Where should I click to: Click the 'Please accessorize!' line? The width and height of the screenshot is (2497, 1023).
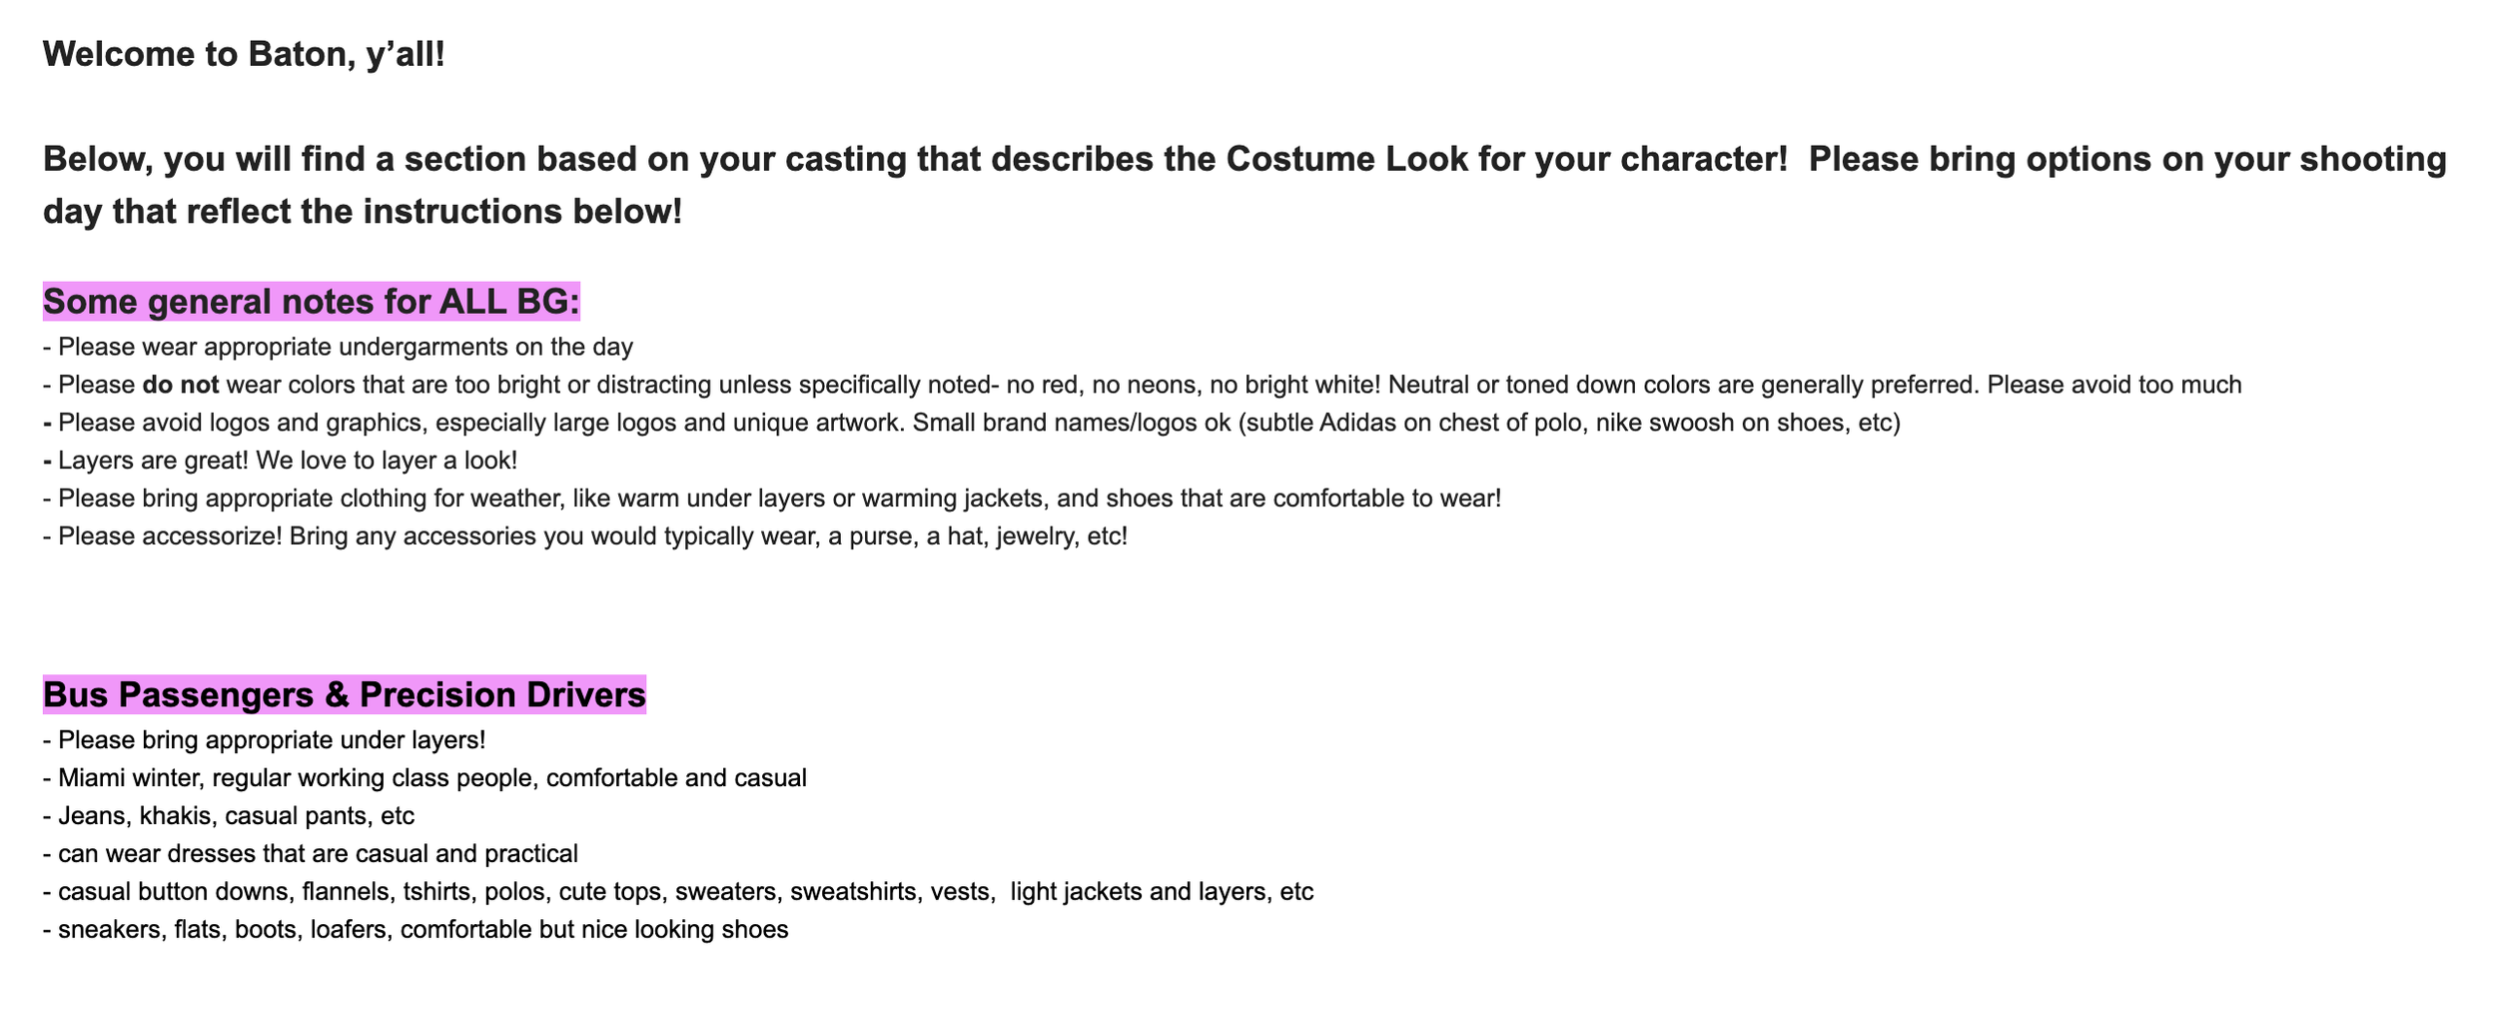point(585,536)
